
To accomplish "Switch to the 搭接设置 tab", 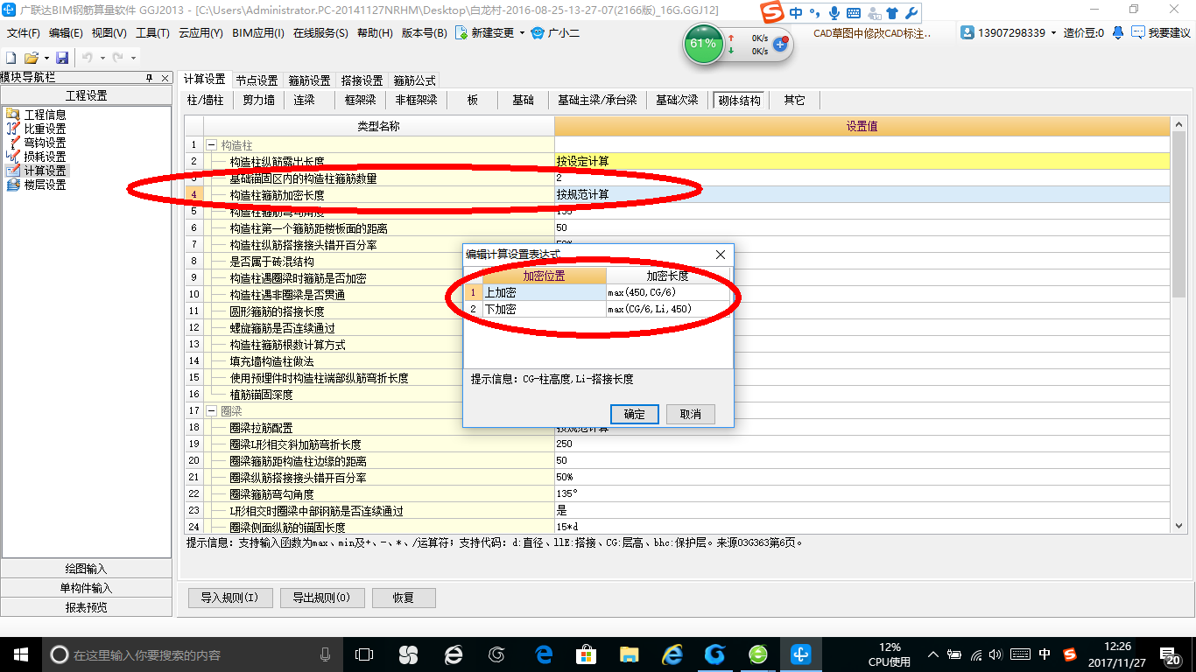I will tap(362, 80).
